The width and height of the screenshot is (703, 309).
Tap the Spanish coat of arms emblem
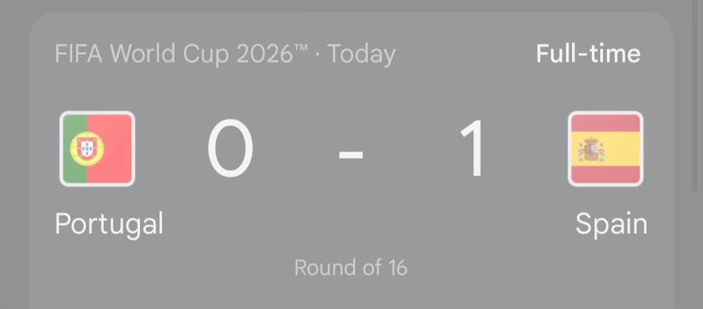[x=592, y=150]
